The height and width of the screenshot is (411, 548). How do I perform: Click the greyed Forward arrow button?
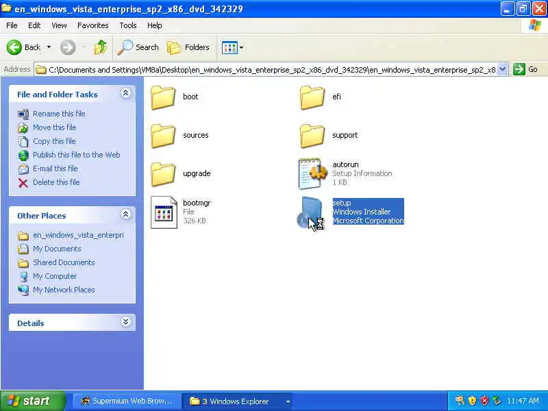pos(68,47)
